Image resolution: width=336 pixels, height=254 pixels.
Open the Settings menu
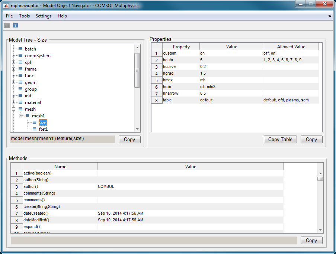pos(44,16)
